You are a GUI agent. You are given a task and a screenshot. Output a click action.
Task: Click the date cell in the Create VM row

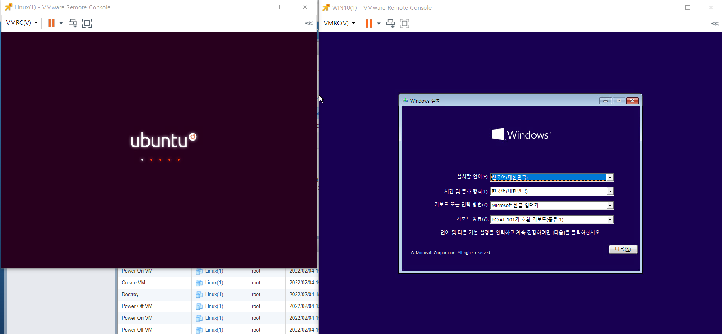pyautogui.click(x=303, y=283)
